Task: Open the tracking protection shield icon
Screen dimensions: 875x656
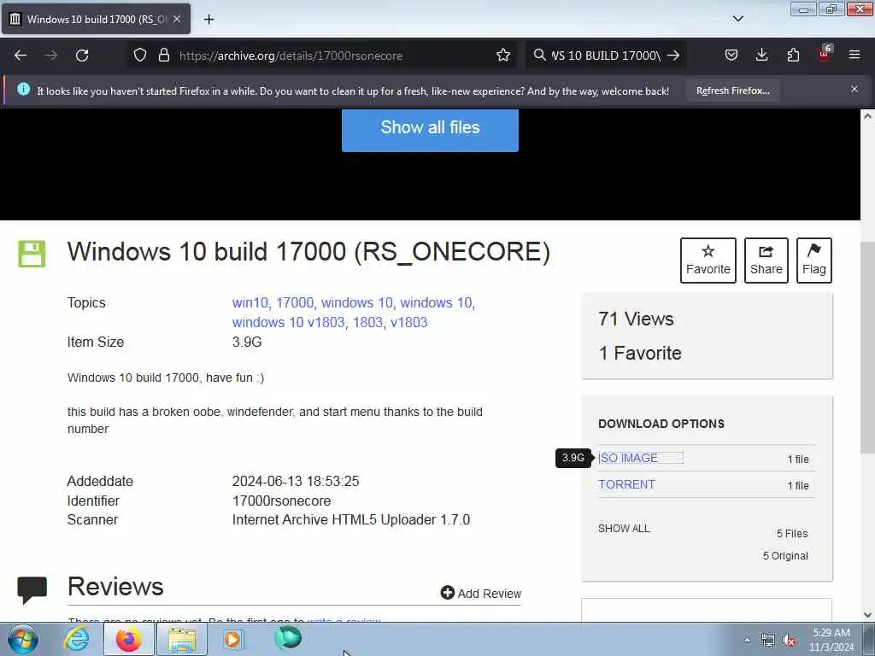Action: click(140, 56)
